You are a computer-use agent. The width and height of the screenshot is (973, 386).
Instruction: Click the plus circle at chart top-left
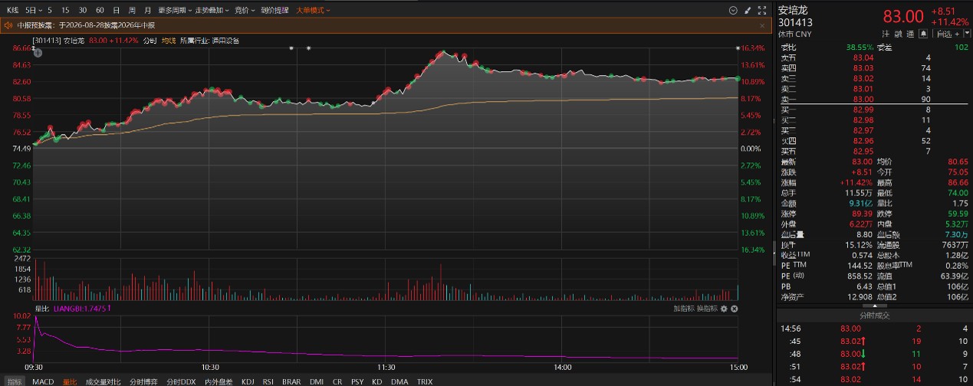click(38, 53)
